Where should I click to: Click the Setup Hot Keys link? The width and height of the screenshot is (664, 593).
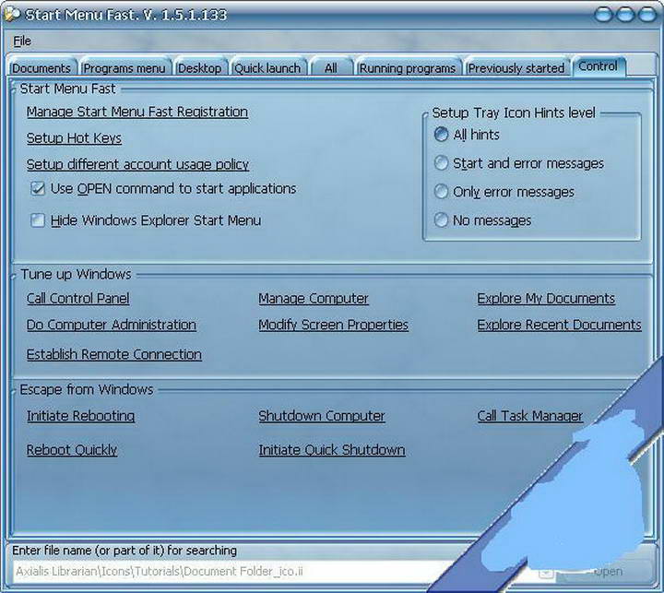point(74,138)
